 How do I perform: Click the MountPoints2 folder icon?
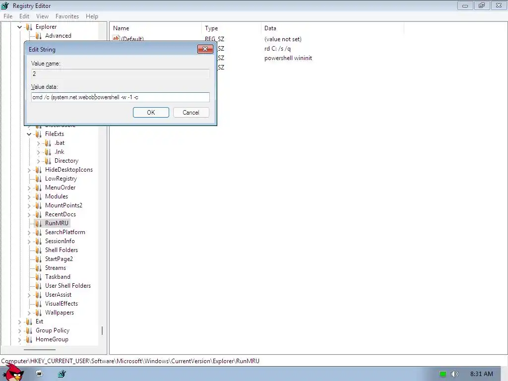click(38, 205)
